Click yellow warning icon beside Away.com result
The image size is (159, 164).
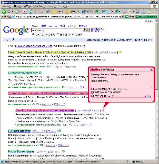[120, 52]
